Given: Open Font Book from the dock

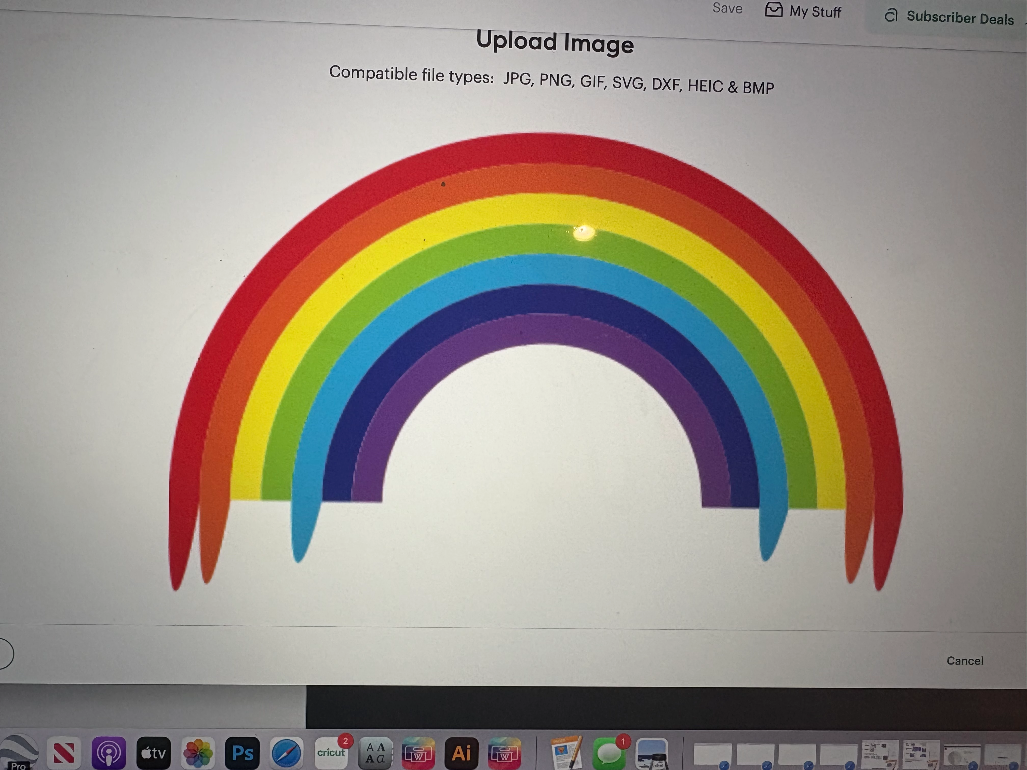Looking at the screenshot, I should tap(375, 753).
